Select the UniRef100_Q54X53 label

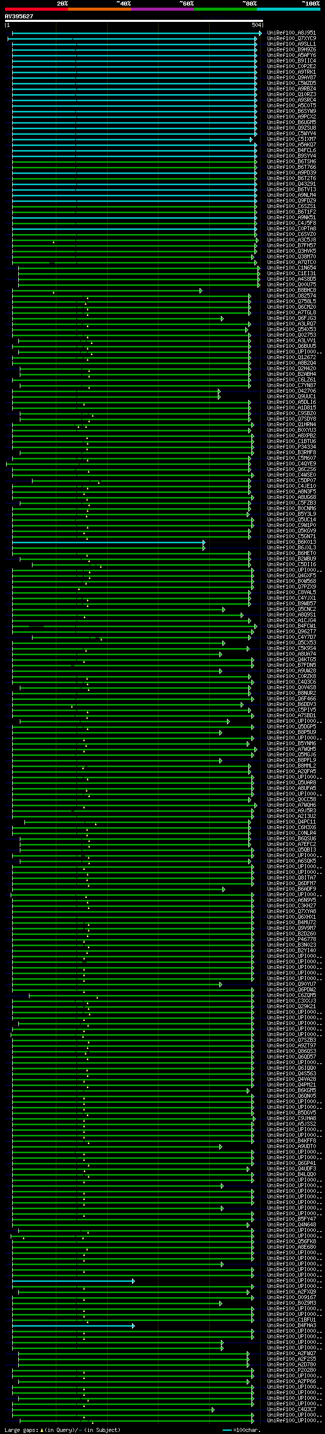tap(291, 330)
